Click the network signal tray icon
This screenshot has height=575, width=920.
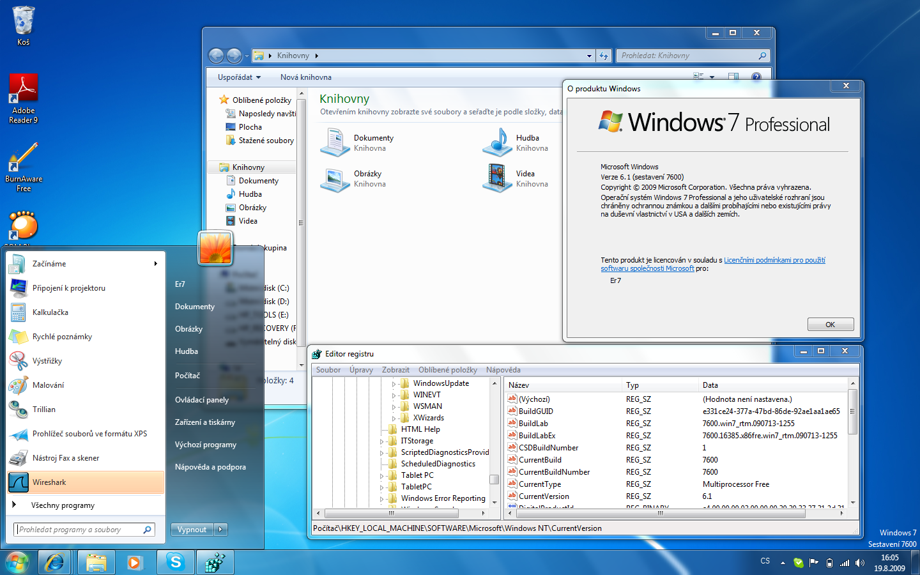coord(845,563)
